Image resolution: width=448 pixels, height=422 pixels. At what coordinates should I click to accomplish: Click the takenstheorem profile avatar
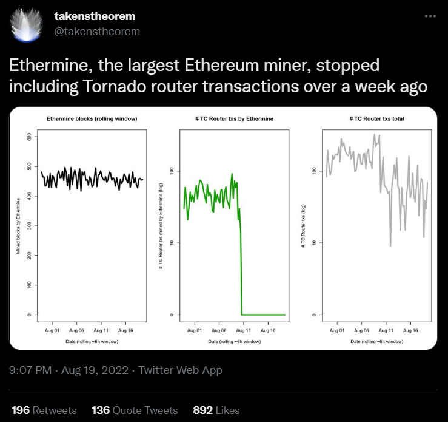(x=26, y=25)
